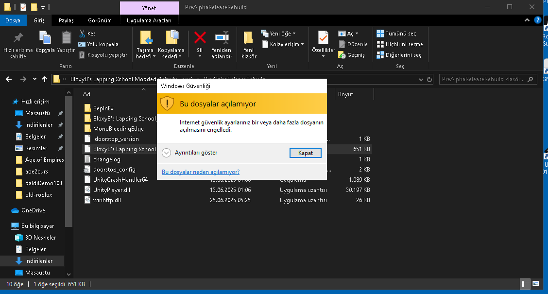This screenshot has height=294, width=548.
Task: Go back with the left arrow
Action: tap(9, 79)
